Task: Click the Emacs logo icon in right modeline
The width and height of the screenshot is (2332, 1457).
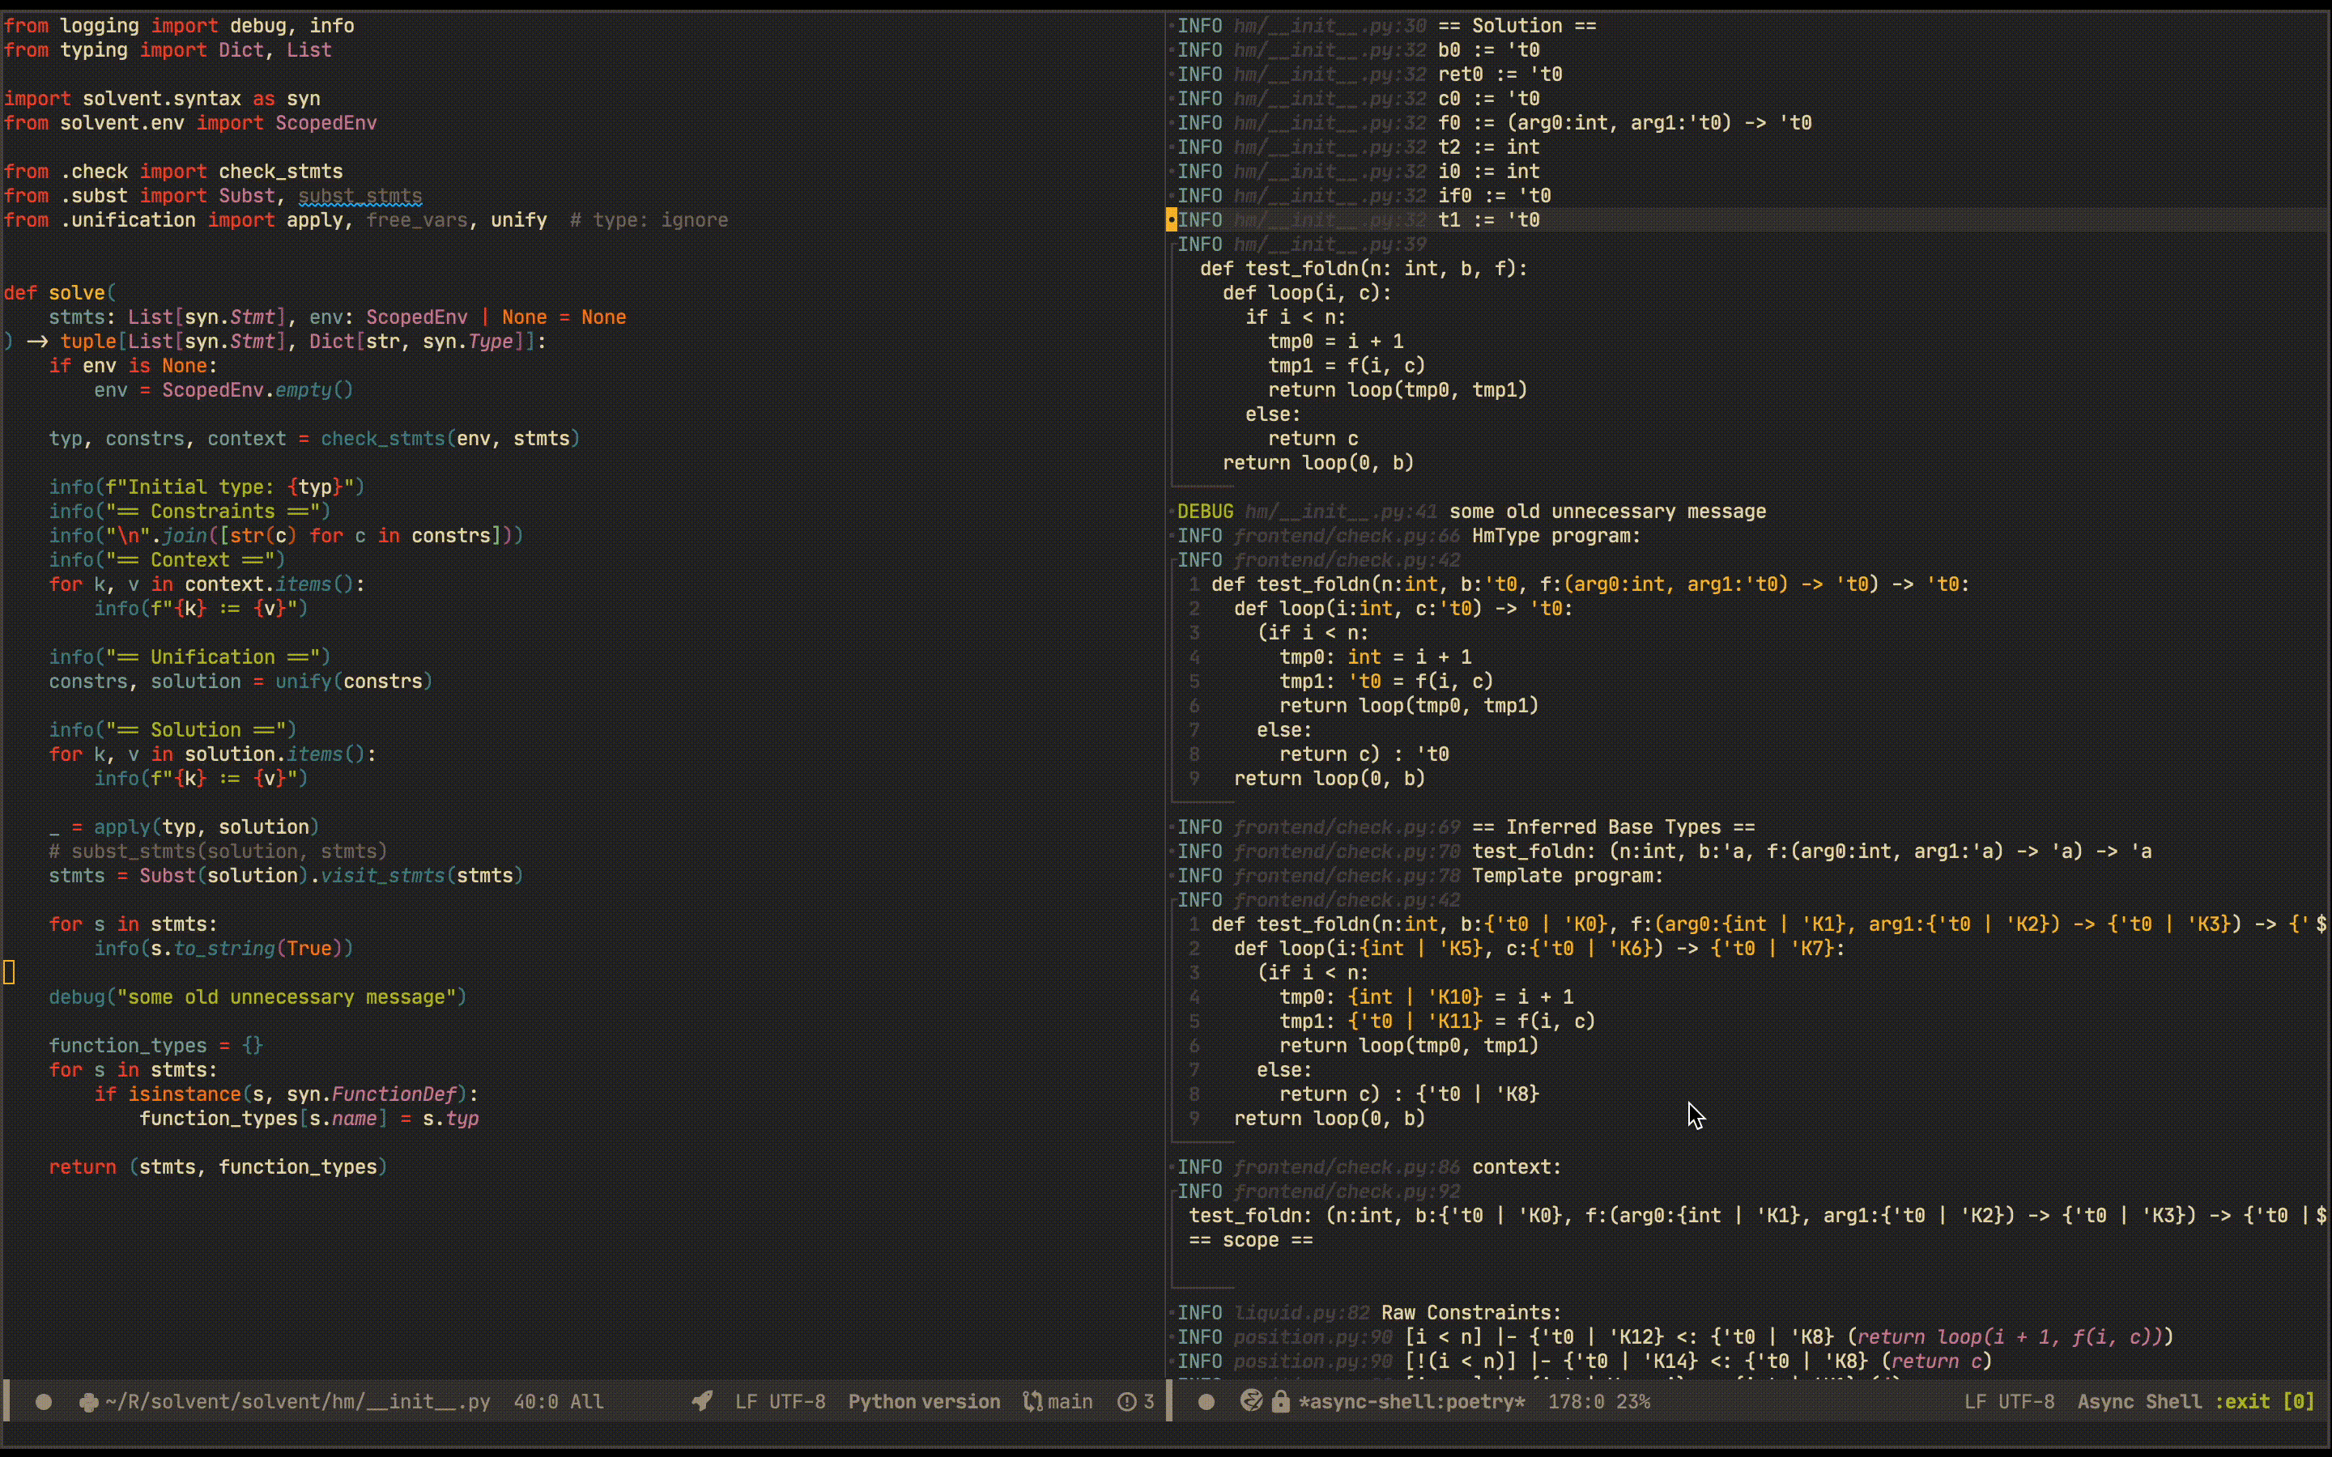Action: click(x=1251, y=1401)
